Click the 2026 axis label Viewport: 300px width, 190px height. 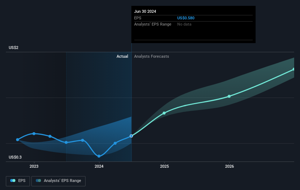[x=229, y=166]
